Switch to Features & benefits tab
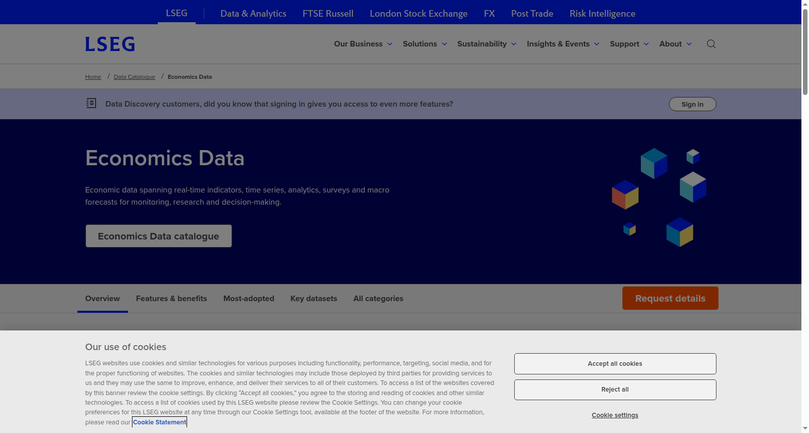The width and height of the screenshot is (809, 433). (x=171, y=299)
